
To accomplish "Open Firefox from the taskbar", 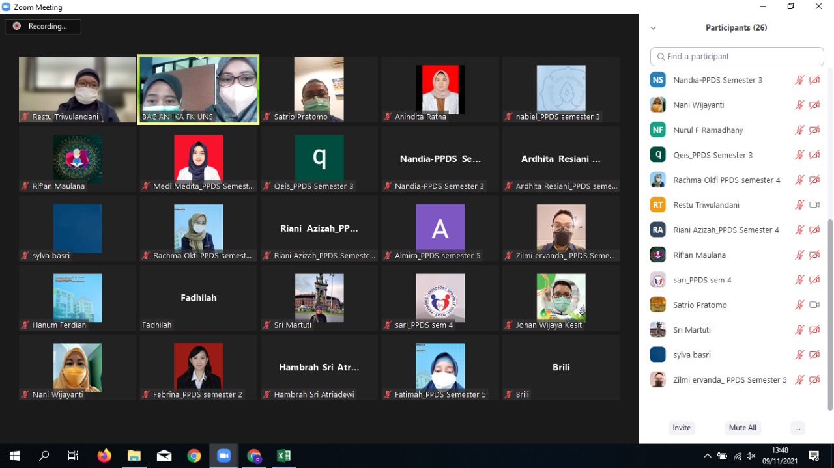I will pos(104,456).
